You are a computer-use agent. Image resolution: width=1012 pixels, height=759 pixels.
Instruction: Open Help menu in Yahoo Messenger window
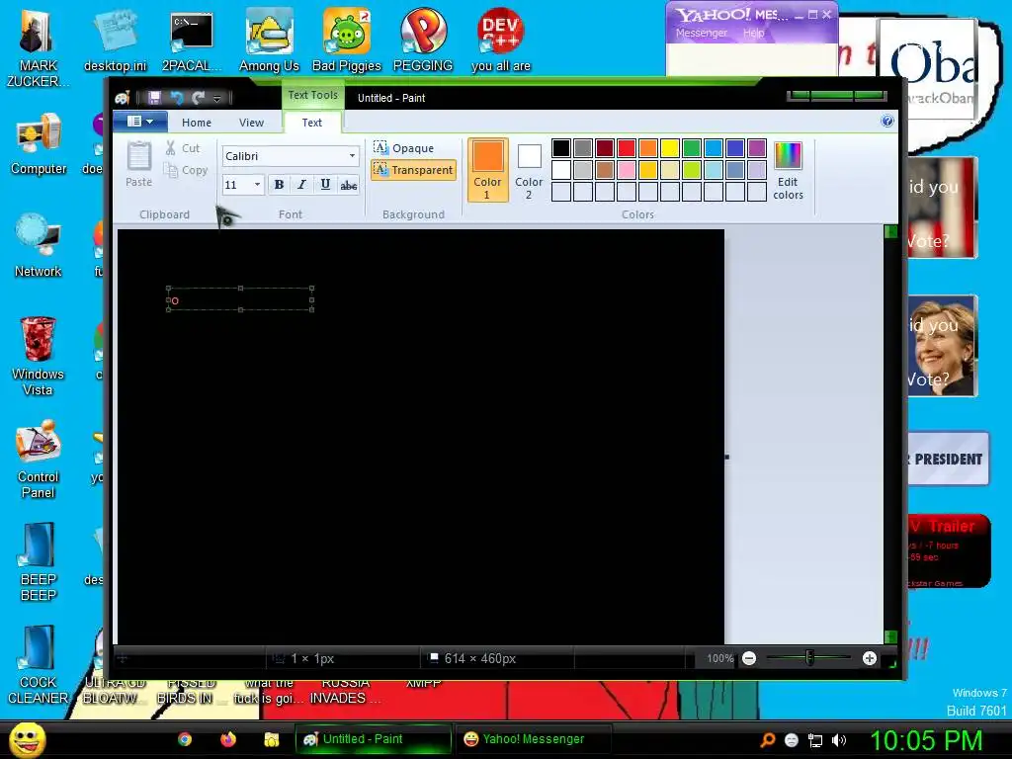pyautogui.click(x=753, y=33)
